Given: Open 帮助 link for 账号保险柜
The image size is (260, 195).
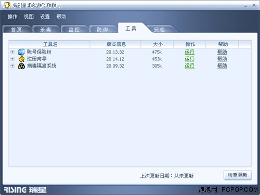Looking at the screenshot, I should click(222, 52).
